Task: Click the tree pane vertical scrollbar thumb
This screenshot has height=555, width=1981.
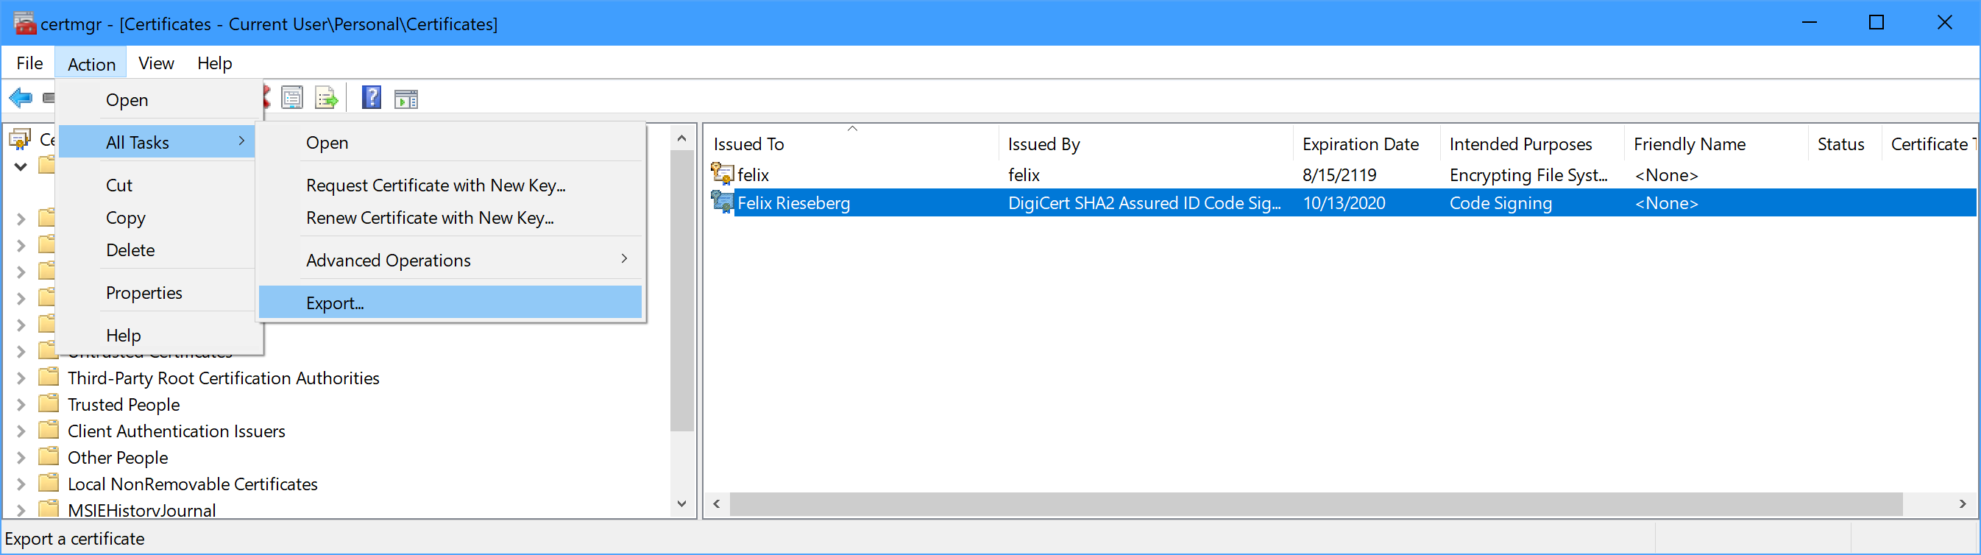Action: 681,291
